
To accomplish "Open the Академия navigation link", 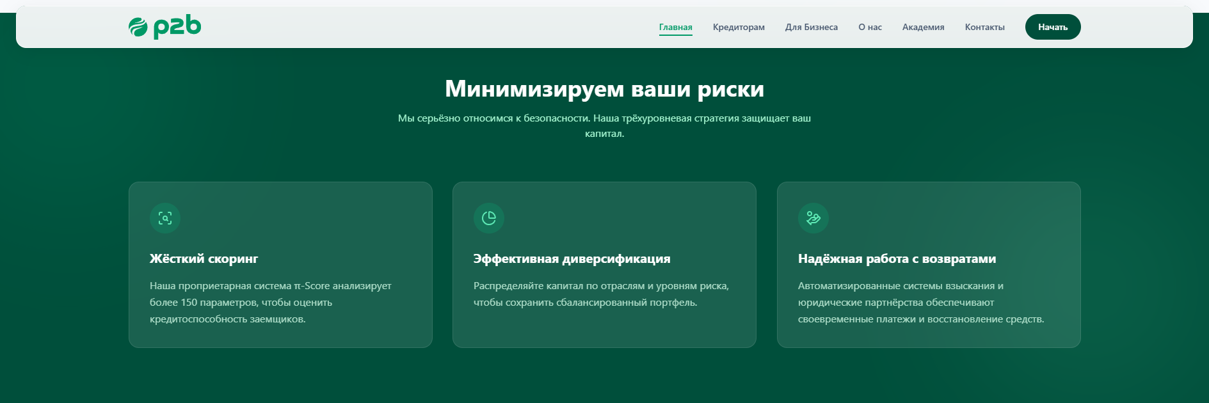I will pyautogui.click(x=923, y=27).
